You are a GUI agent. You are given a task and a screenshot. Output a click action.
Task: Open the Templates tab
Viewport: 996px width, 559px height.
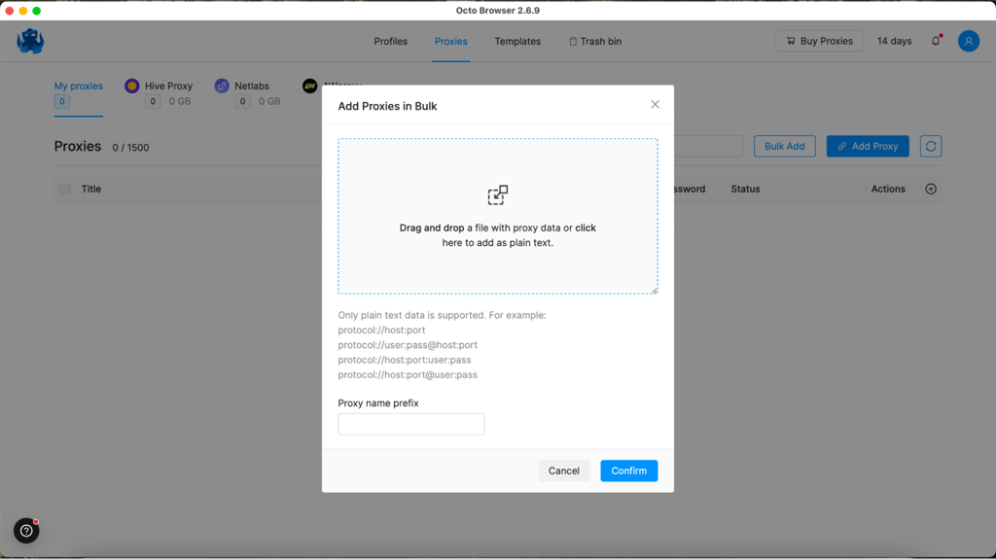point(517,41)
